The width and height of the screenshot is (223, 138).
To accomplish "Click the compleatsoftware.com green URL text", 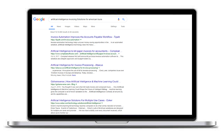I will click(x=84, y=54).
